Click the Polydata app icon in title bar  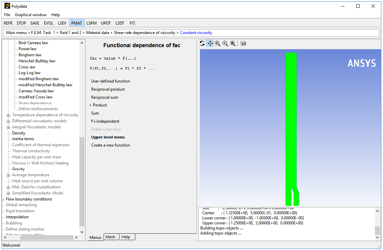pos(7,6)
